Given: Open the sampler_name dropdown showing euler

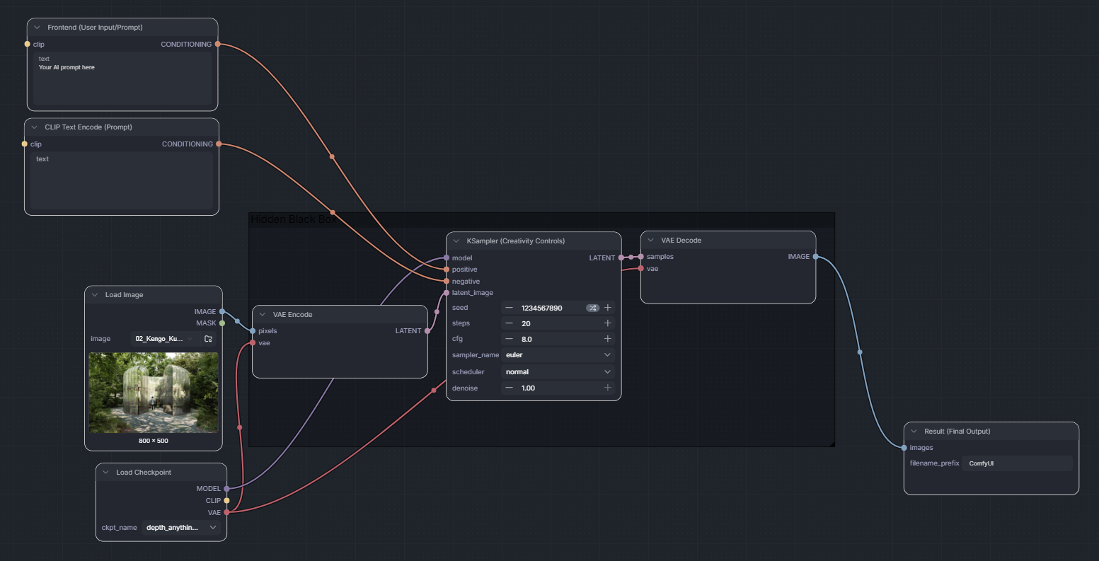Looking at the screenshot, I should (558, 355).
